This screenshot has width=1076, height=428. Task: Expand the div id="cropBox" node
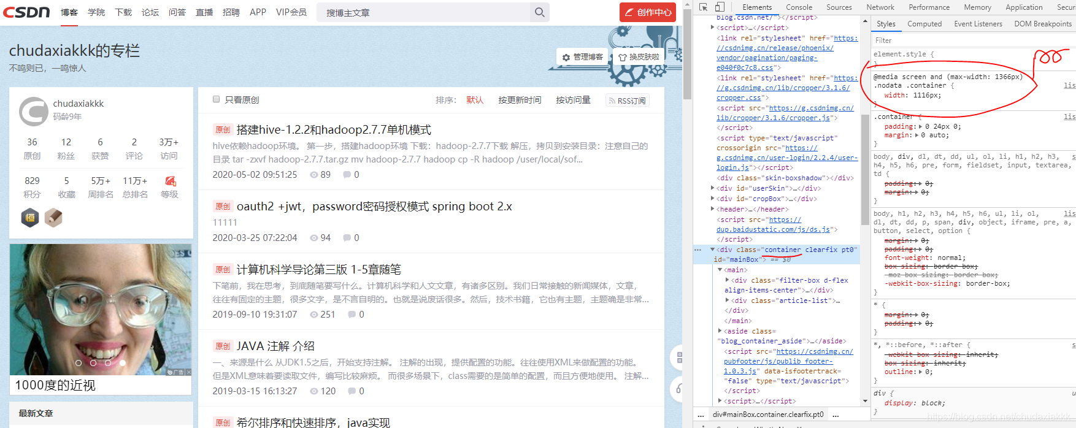click(712, 199)
